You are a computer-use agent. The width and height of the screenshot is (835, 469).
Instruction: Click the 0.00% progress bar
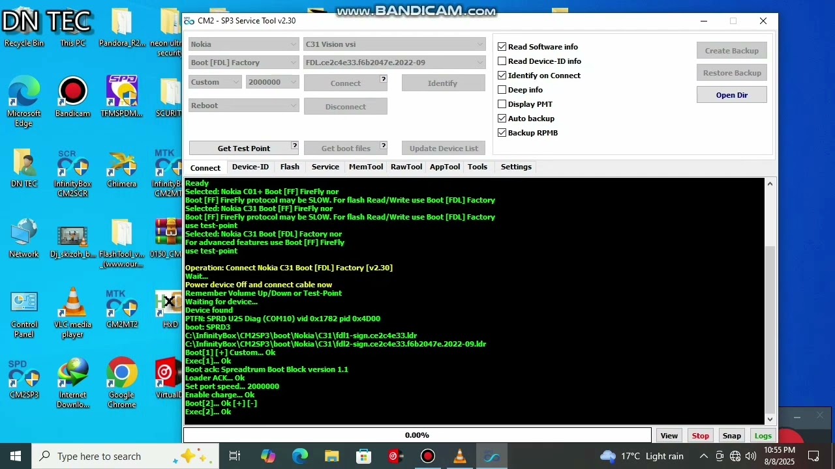click(x=417, y=435)
